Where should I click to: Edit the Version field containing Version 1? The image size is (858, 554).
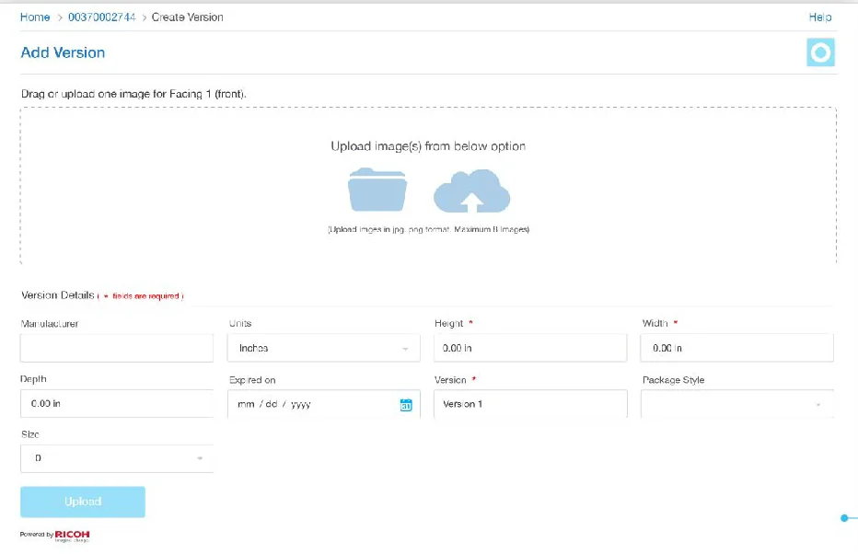530,404
